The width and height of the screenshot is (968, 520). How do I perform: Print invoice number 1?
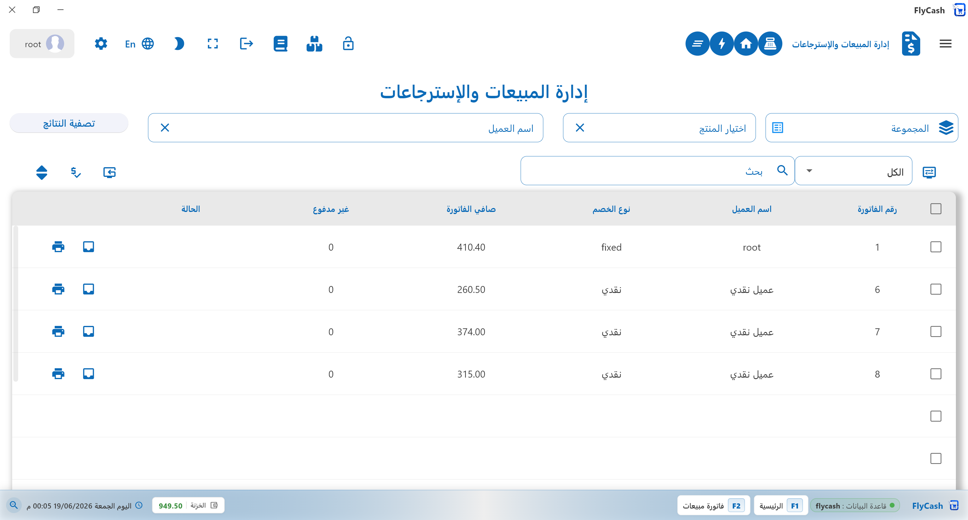point(58,247)
